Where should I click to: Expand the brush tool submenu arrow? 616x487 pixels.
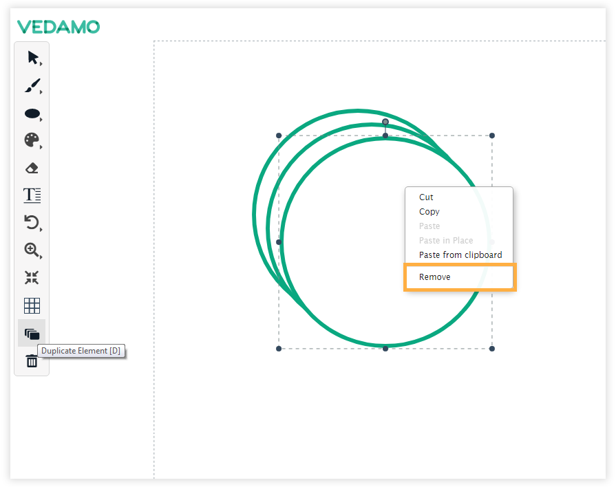tap(41, 92)
